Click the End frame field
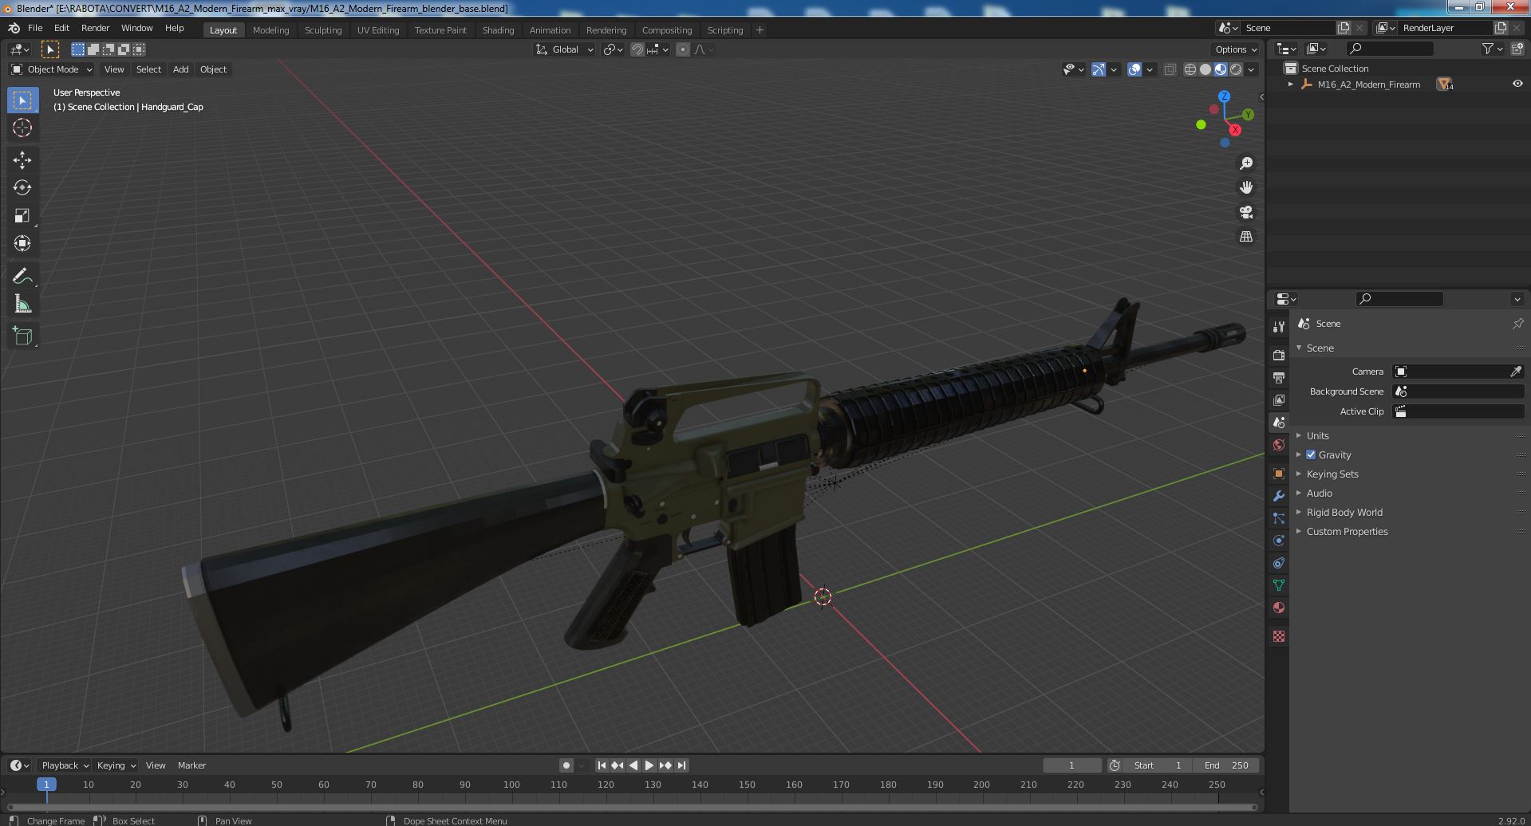This screenshot has height=826, width=1531. [x=1226, y=765]
